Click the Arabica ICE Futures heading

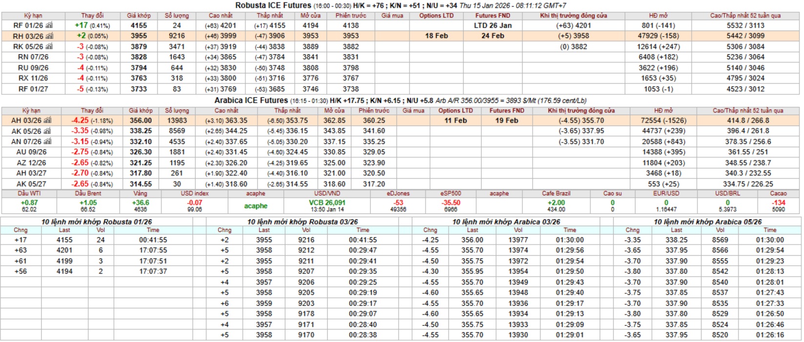251,101
